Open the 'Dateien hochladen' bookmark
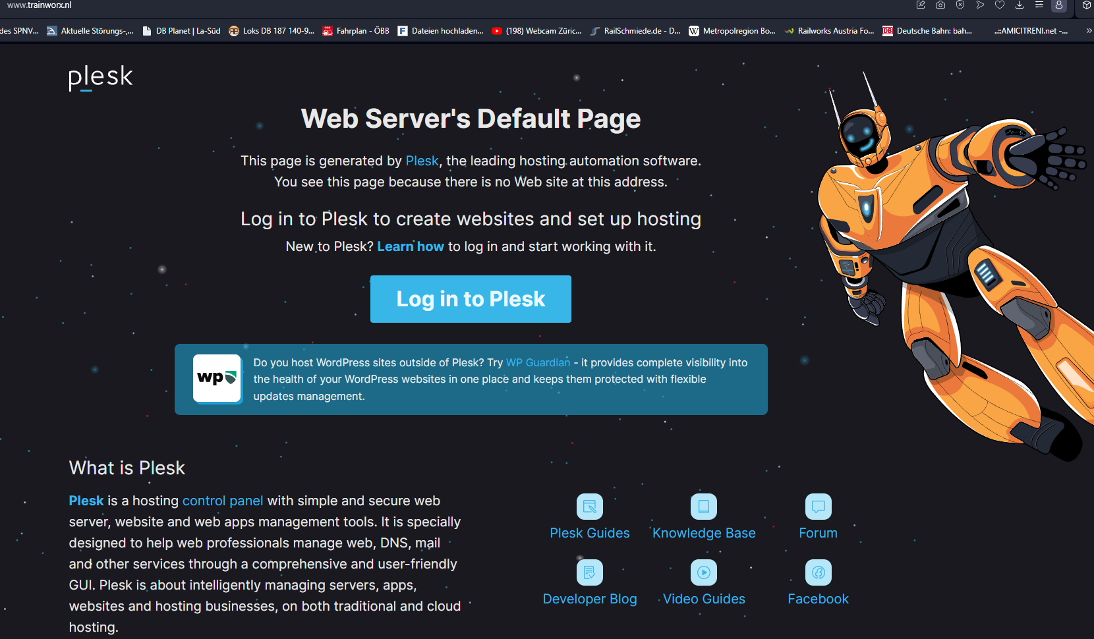Screen dimensions: 1094x639 [x=440, y=31]
